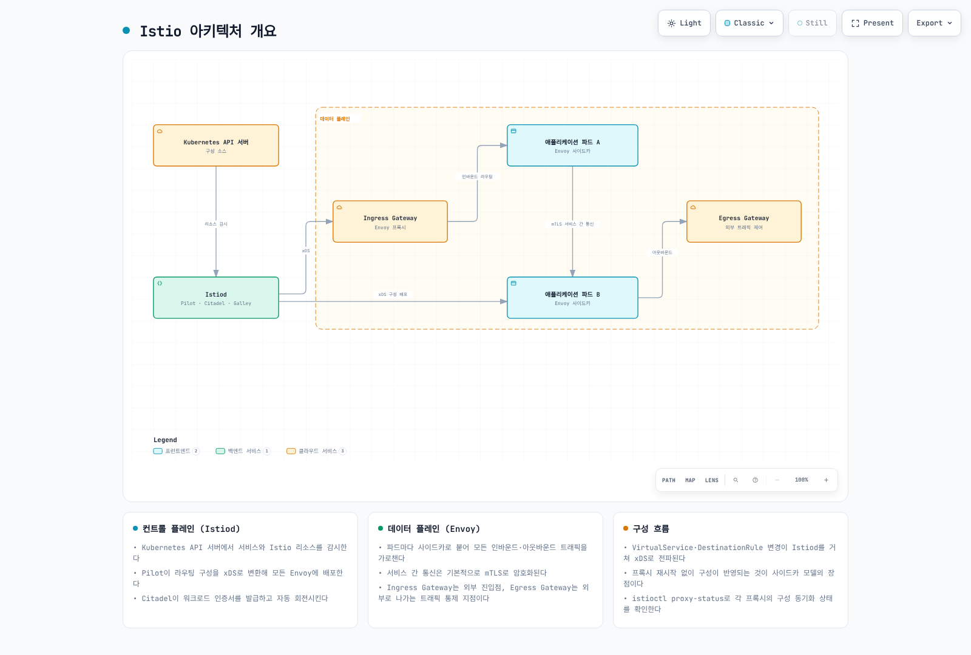This screenshot has width=971, height=655.
Task: Click the mTLS 서비스 간 통신 edge label
Action: 572,224
